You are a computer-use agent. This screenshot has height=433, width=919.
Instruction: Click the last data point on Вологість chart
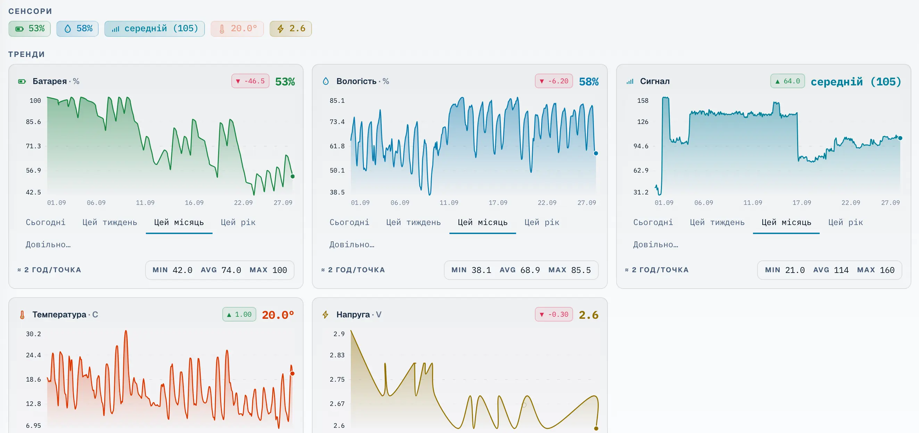[596, 153]
